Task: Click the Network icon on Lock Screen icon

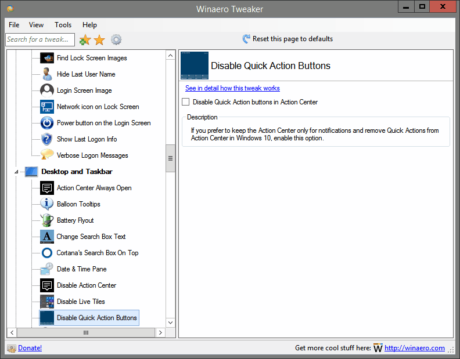Action: tap(47, 107)
